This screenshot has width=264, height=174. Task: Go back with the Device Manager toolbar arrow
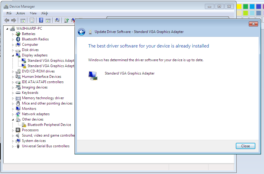pyautogui.click(x=7, y=20)
